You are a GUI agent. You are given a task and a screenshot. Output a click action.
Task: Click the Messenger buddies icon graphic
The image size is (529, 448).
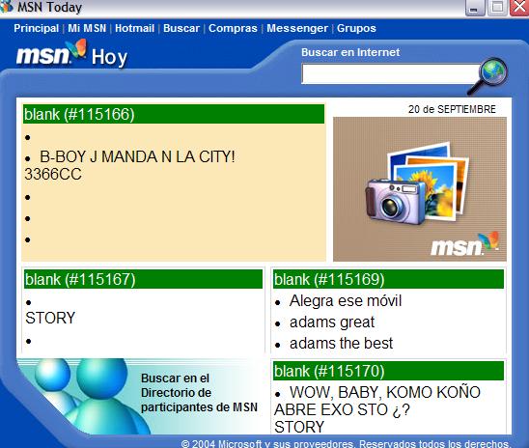(x=82, y=397)
